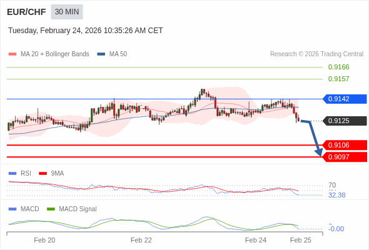Toggle the MA 20 + Bollinger Bands legend swatch
The width and height of the screenshot is (369, 250).
coord(13,54)
